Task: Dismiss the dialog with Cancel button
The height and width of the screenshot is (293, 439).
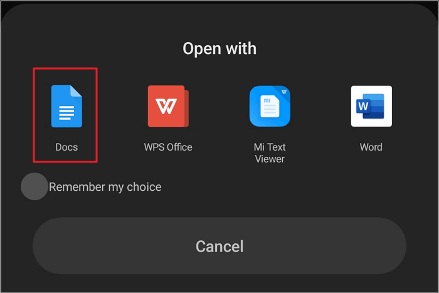Action: pos(219,246)
